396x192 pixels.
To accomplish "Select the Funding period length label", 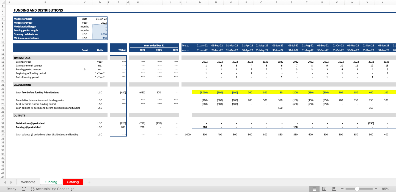I will [45, 30].
